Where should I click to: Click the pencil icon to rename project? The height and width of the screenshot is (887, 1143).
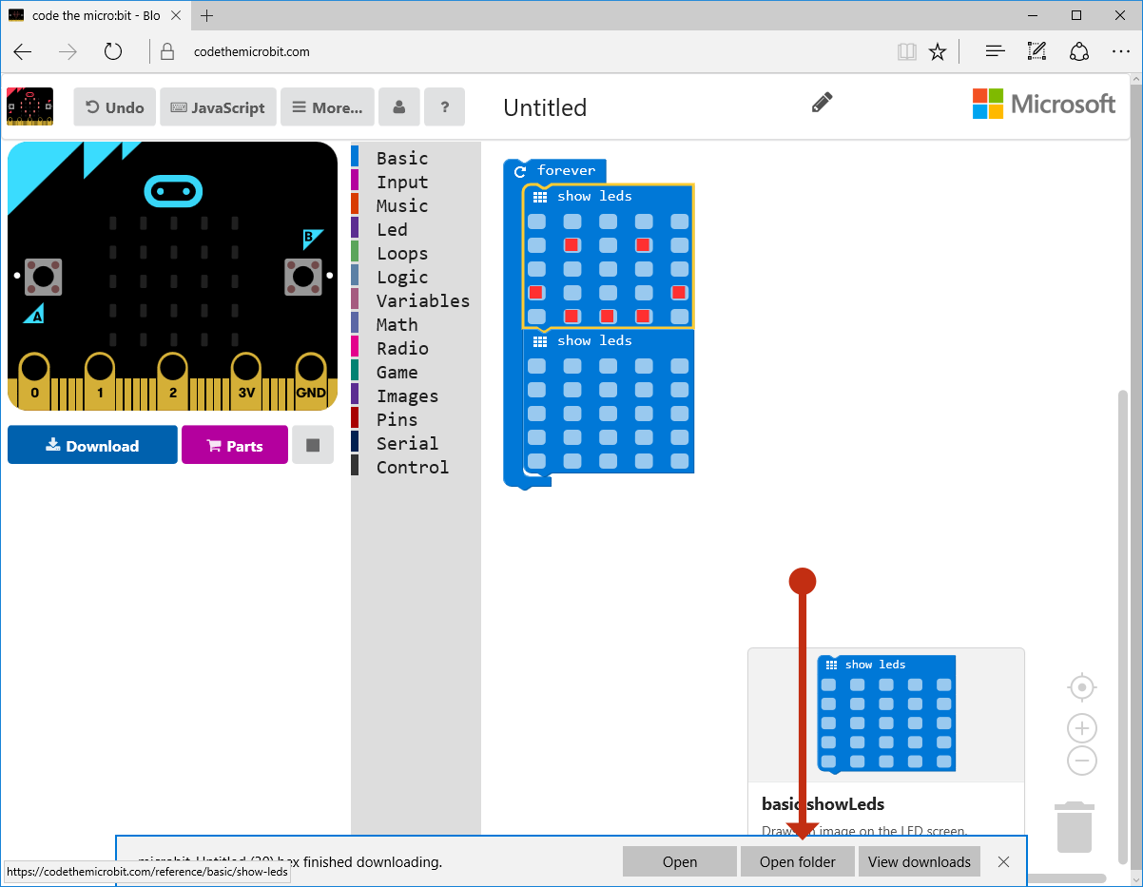pos(823,103)
